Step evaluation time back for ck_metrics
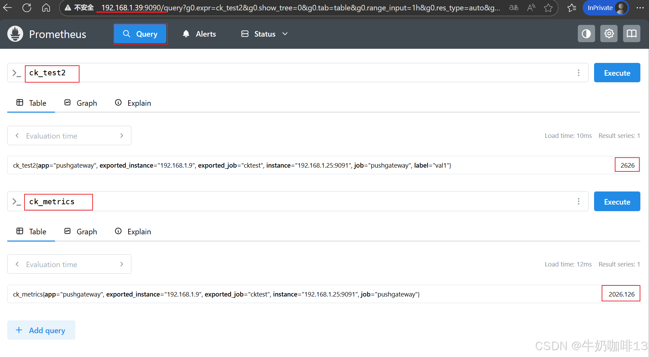This screenshot has height=357, width=649. pyautogui.click(x=17, y=264)
